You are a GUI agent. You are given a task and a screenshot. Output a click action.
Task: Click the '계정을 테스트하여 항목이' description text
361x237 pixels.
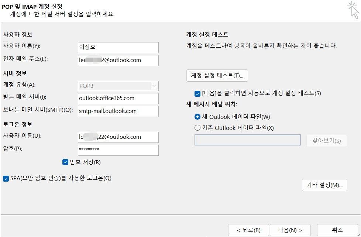coord(262,46)
